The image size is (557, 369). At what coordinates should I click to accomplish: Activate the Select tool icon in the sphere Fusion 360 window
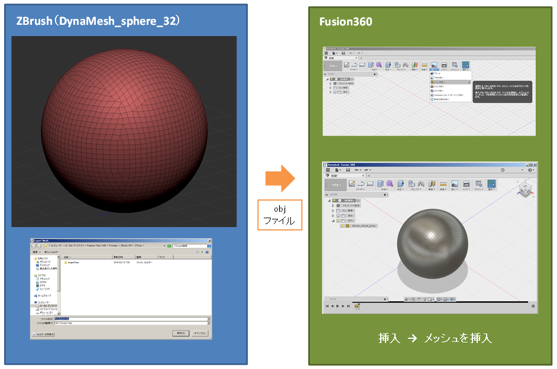491,183
